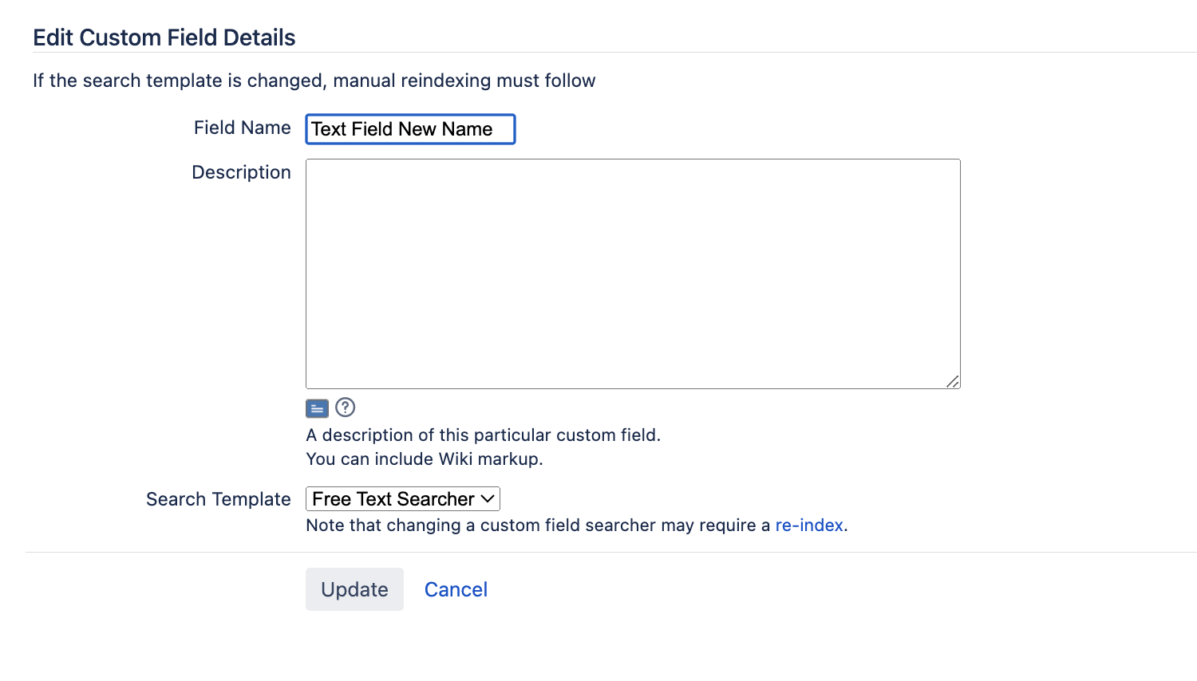The height and width of the screenshot is (681, 1197).
Task: Open the Search Template dropdown
Action: [402, 499]
